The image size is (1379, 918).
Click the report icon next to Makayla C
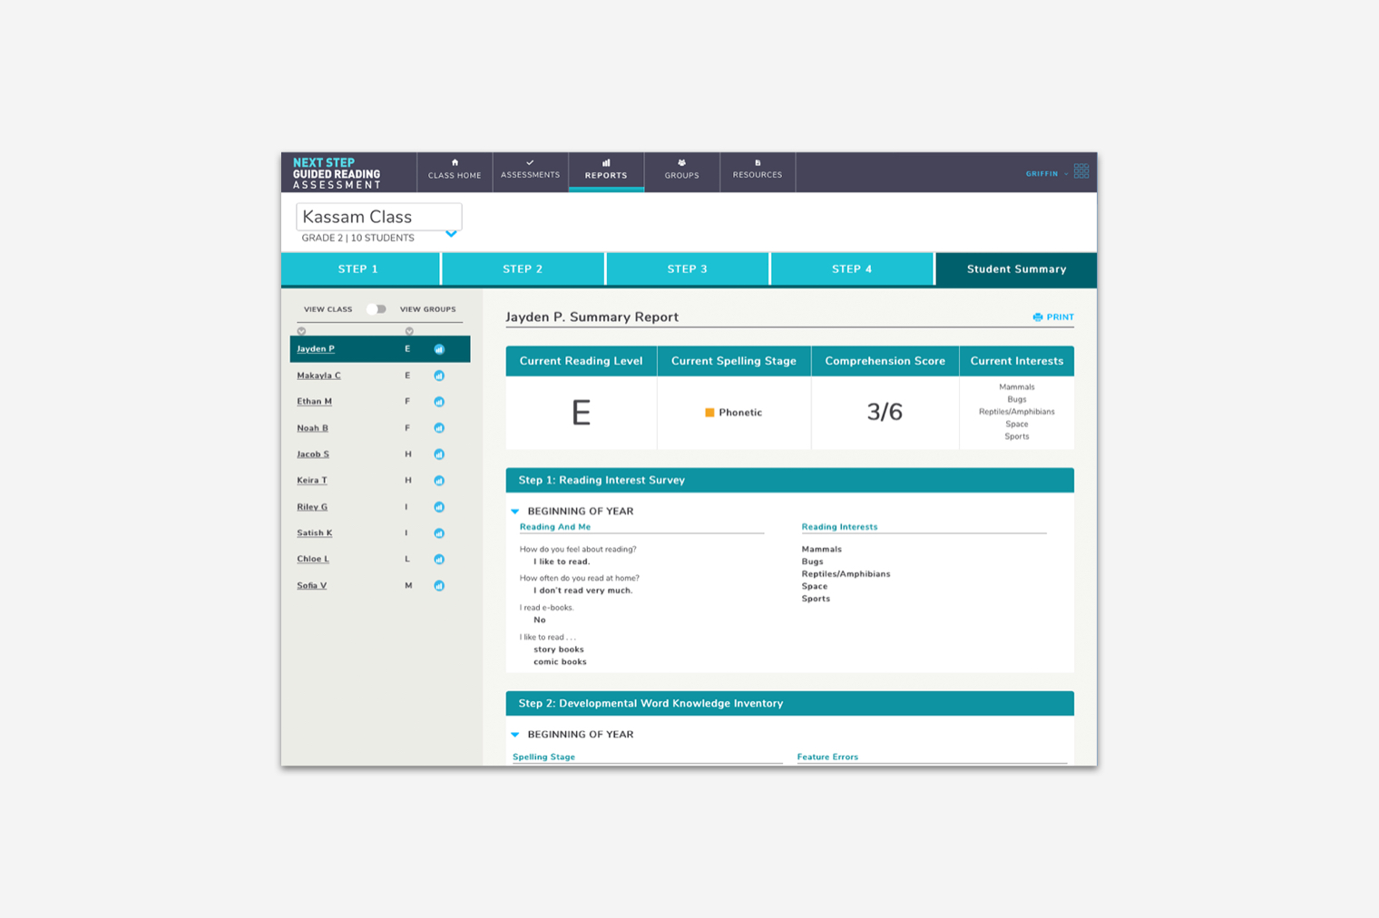pos(439,376)
